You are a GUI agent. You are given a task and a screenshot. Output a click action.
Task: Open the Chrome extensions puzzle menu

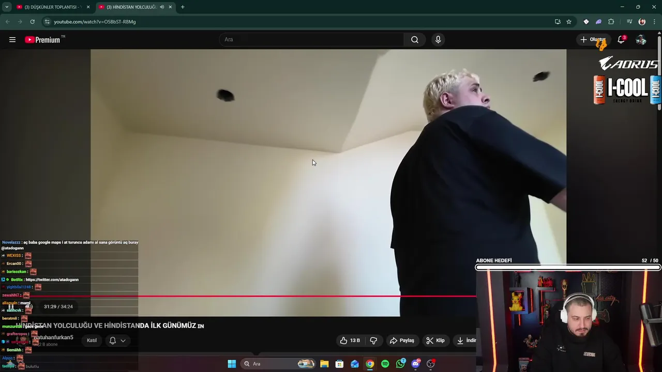click(x=611, y=22)
